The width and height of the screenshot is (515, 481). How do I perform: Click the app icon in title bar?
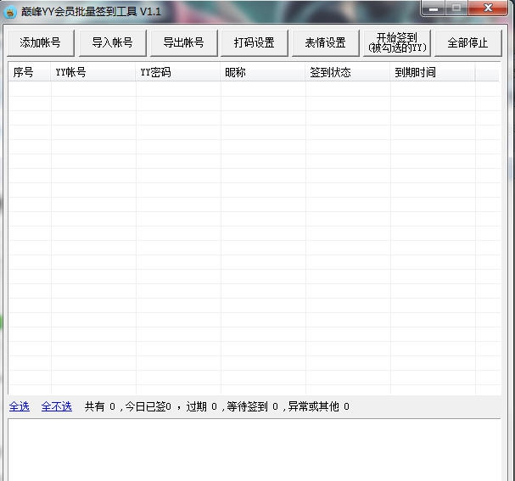tap(10, 12)
